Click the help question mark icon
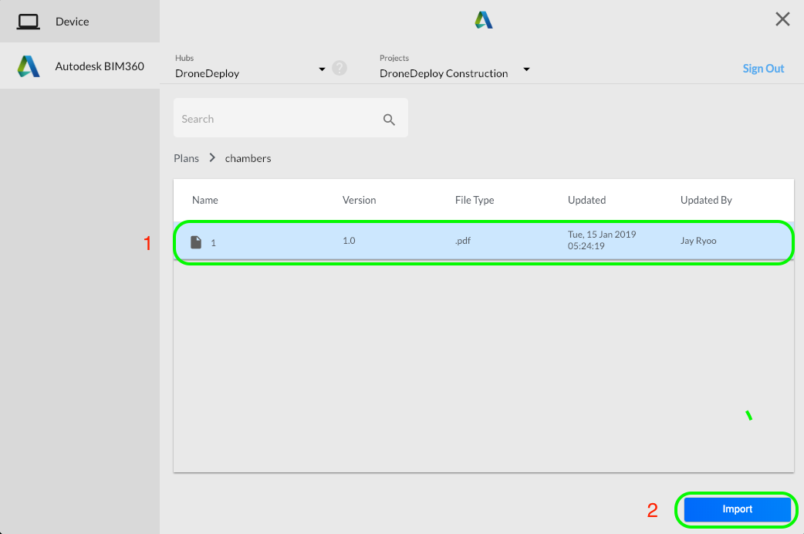The height and width of the screenshot is (534, 804). tap(340, 68)
